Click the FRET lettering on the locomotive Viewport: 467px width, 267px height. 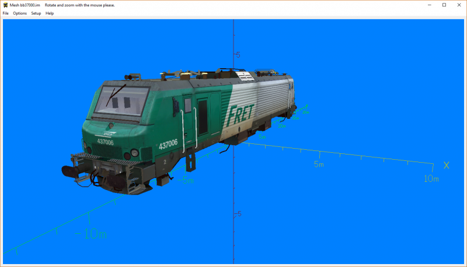(x=240, y=114)
